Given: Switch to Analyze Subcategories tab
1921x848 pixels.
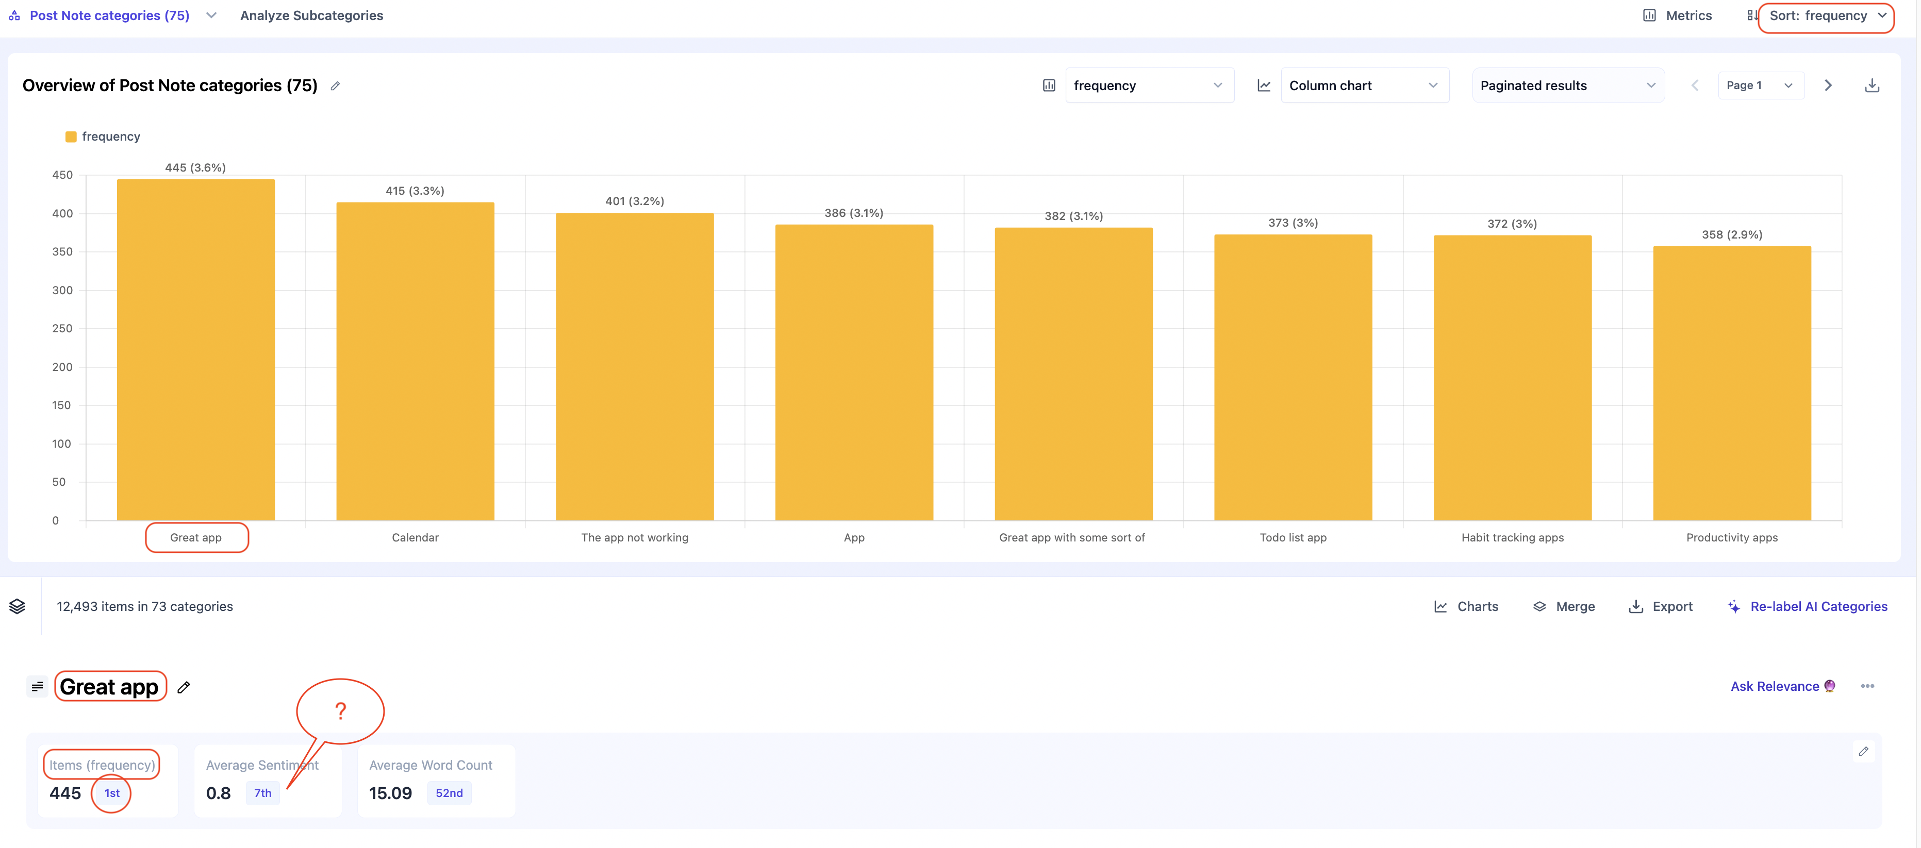Looking at the screenshot, I should [311, 15].
